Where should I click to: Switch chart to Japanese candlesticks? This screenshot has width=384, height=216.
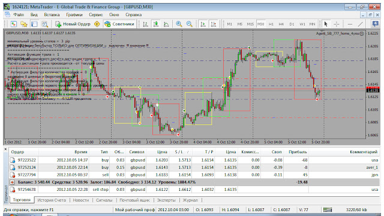[x=156, y=24]
